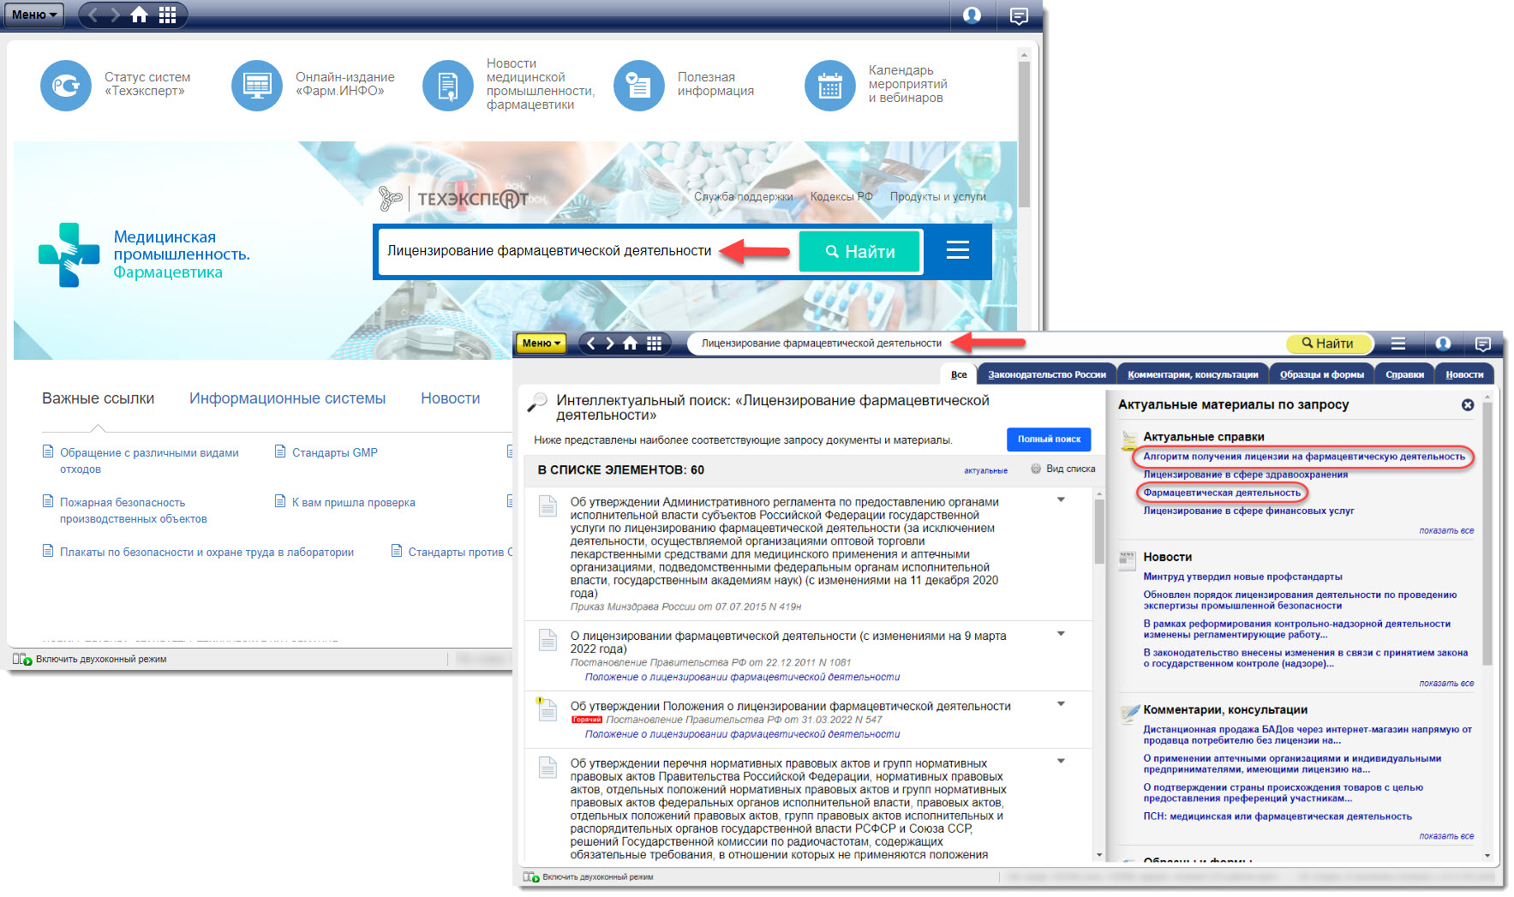
Task: Open Обращение с различными видами отходов link
Action: coord(149,461)
